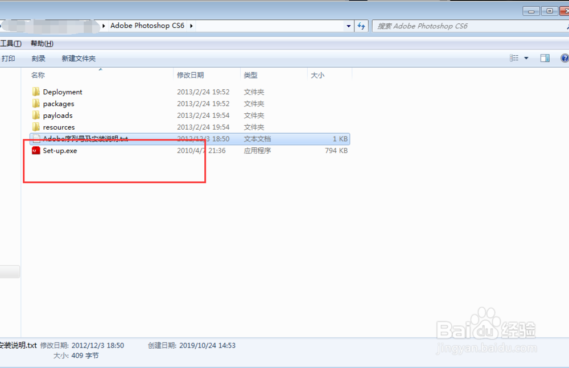Open the Deployment folder
569x368 pixels.
[63, 92]
